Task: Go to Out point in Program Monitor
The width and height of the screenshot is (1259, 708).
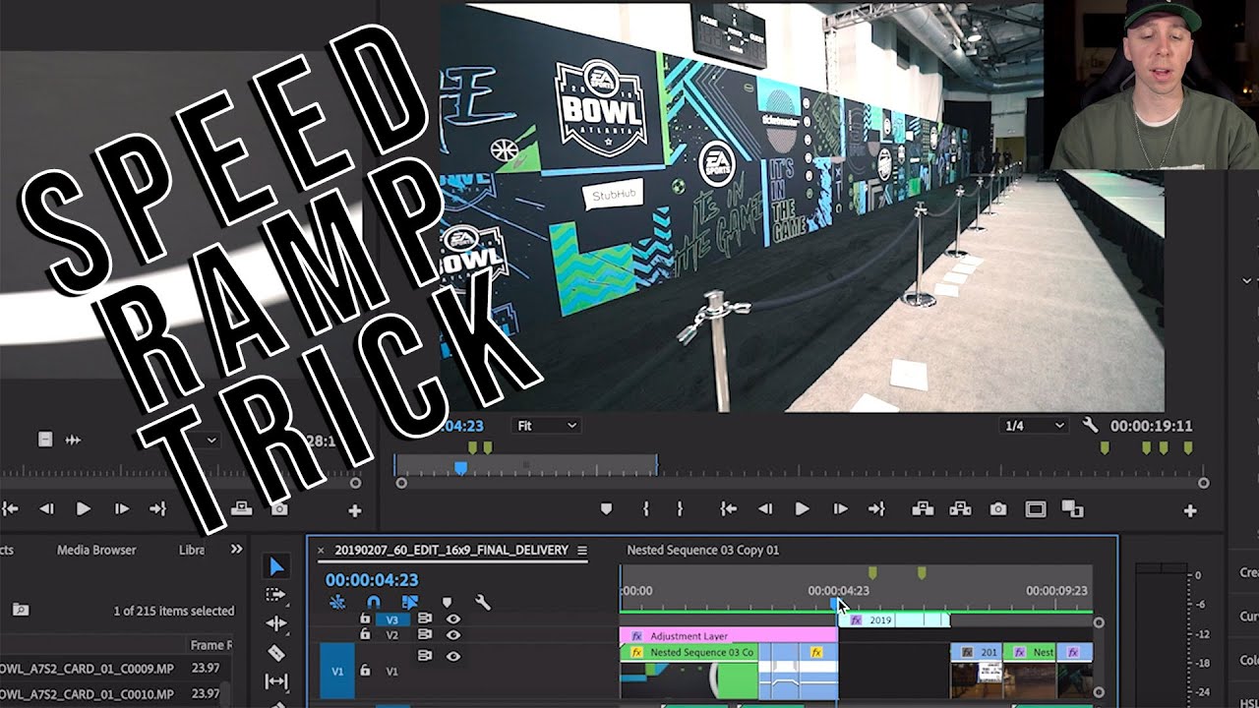Action: [876, 508]
